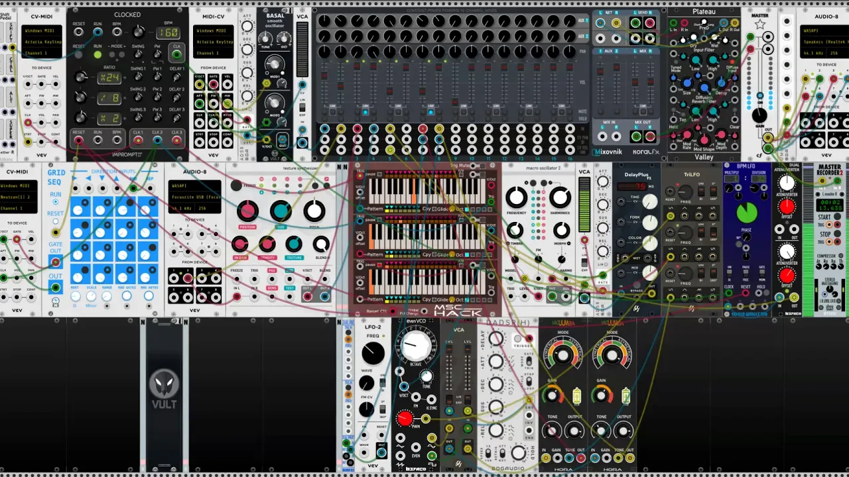Click the Clocked ratio display showing x24
The width and height of the screenshot is (849, 477).
pos(109,78)
